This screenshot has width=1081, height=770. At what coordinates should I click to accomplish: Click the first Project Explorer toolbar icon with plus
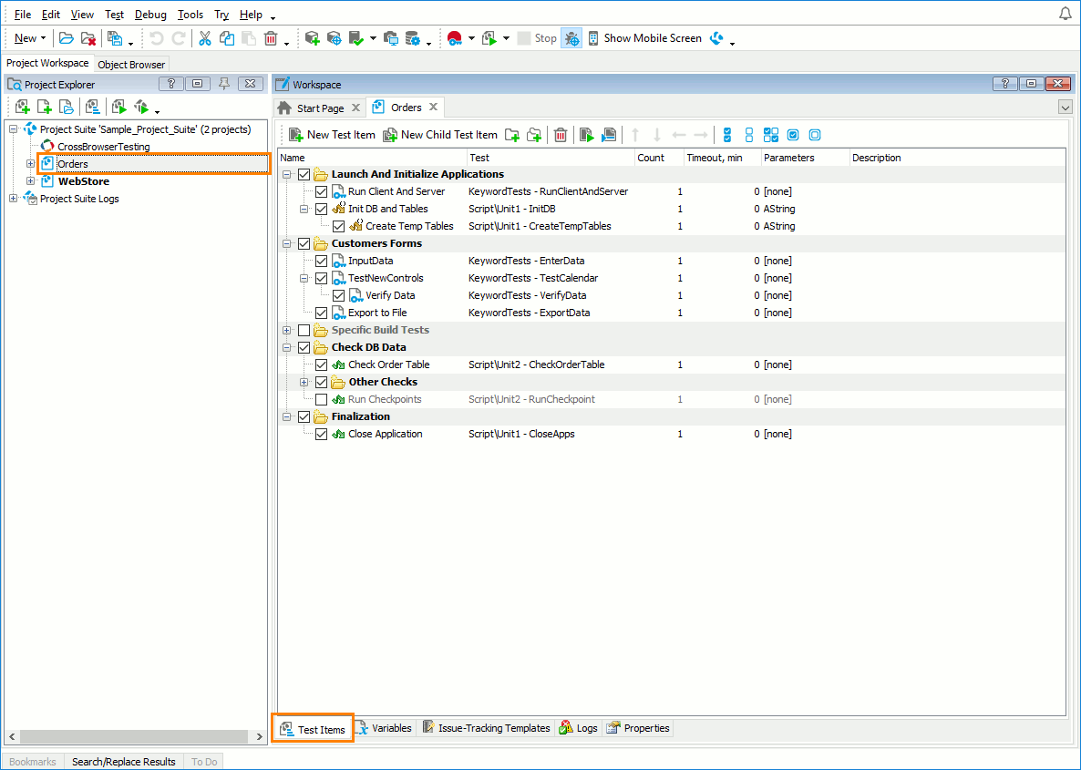tap(23, 107)
